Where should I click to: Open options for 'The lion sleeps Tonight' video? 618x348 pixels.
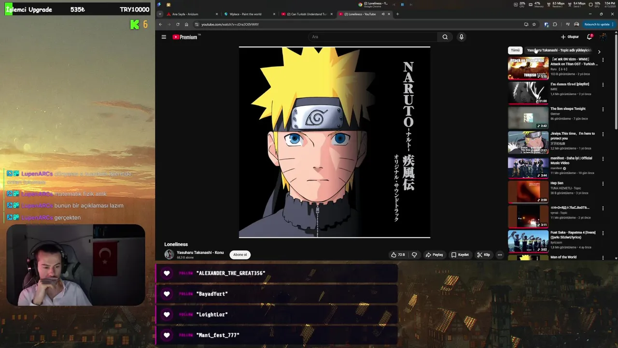point(603,109)
